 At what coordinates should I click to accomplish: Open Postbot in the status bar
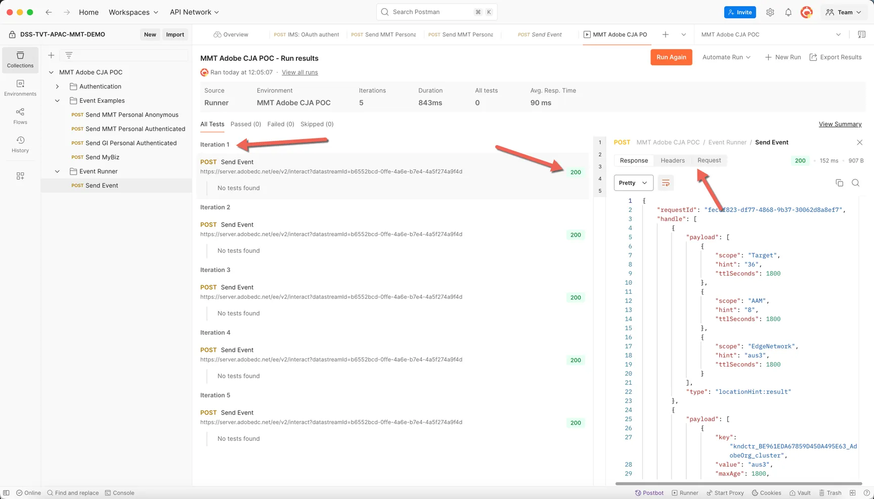(649, 493)
